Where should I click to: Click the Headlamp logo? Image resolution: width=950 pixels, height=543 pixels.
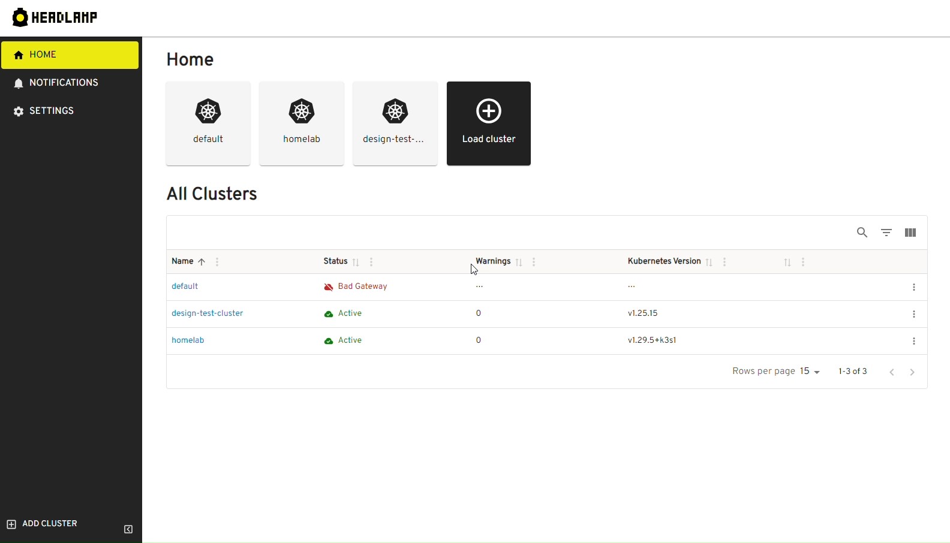coord(55,17)
